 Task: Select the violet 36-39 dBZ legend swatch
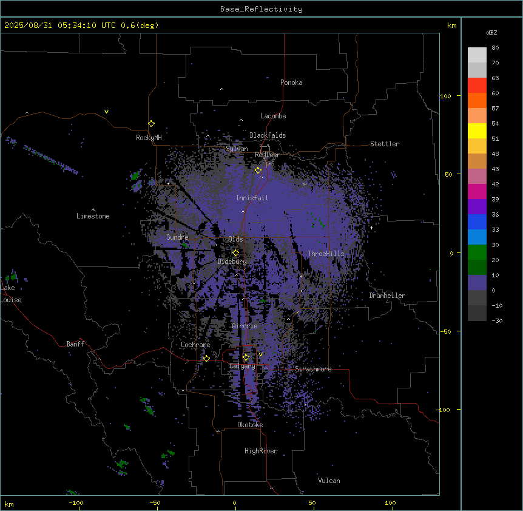coord(477,206)
